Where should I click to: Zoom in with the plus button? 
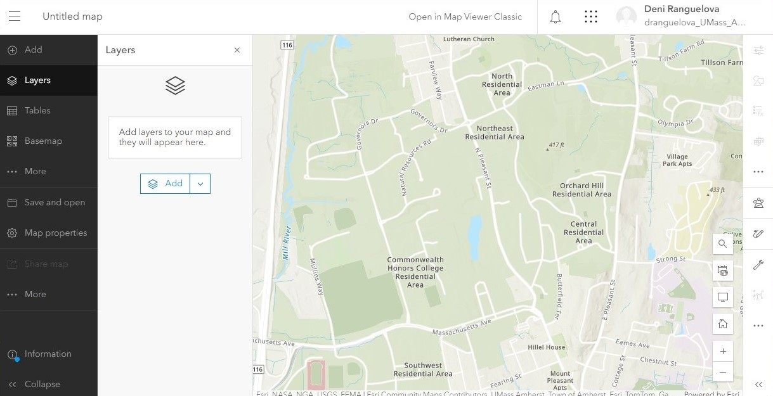[x=722, y=351]
